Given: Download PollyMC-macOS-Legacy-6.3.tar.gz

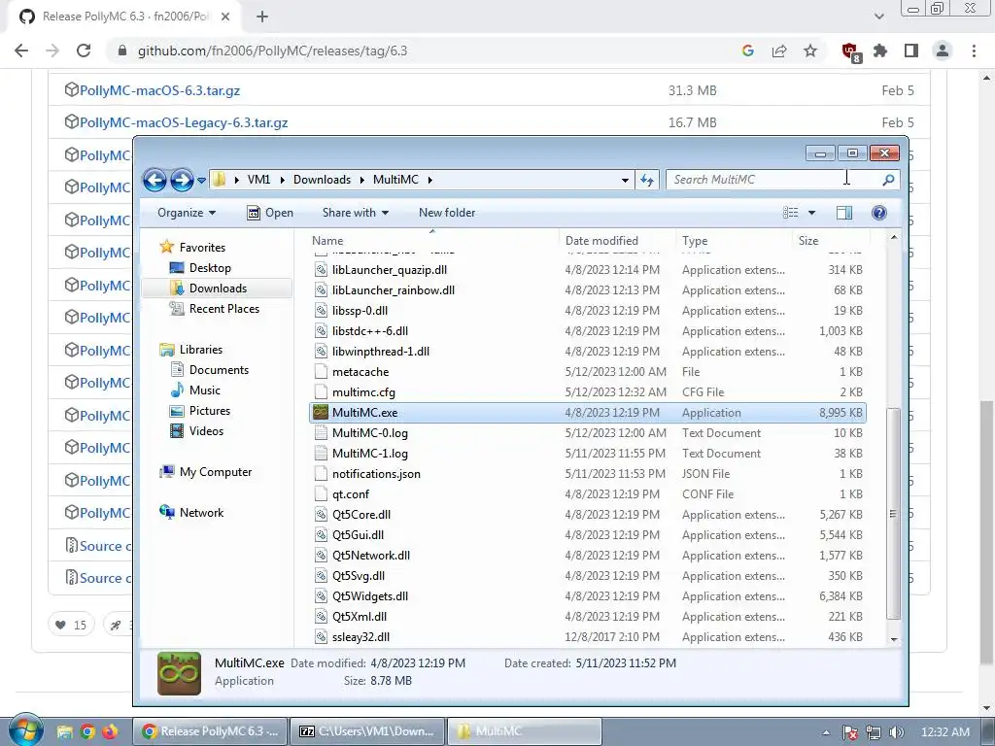Looking at the screenshot, I should pos(184,122).
